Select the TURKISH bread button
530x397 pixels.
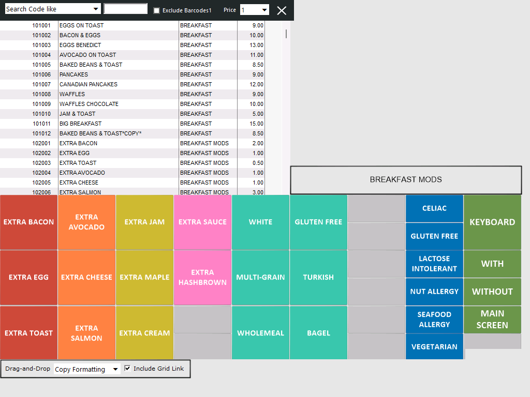(x=318, y=278)
